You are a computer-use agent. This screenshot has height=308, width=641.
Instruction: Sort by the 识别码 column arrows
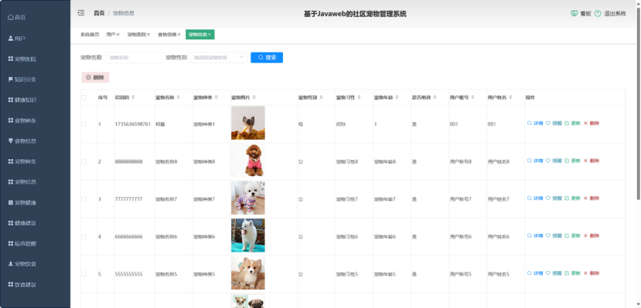(132, 97)
